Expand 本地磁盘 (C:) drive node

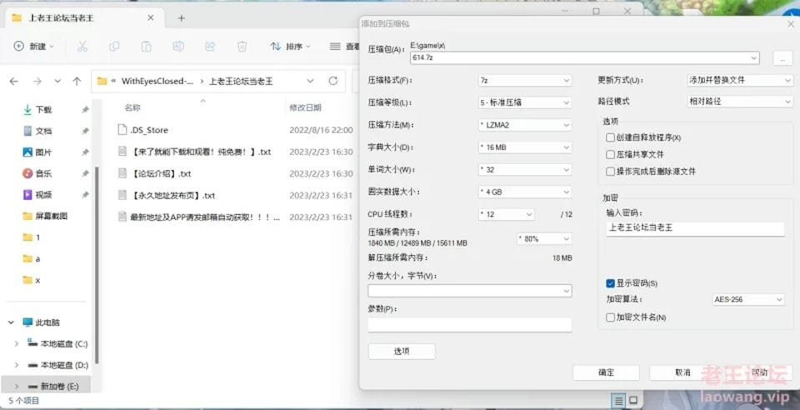click(17, 343)
